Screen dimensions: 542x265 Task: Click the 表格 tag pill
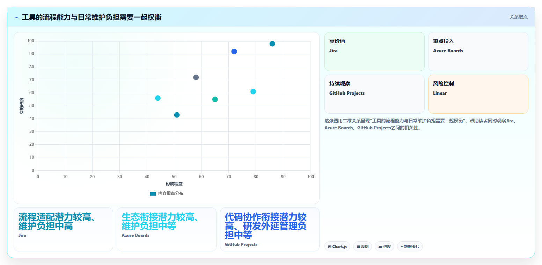pyautogui.click(x=362, y=247)
